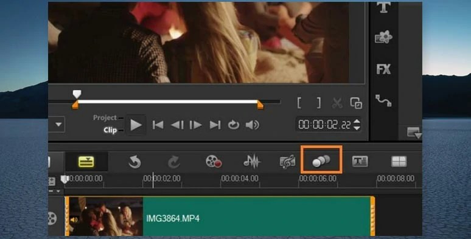
Task: Step back to the previous frame
Action: pyautogui.click(x=177, y=125)
